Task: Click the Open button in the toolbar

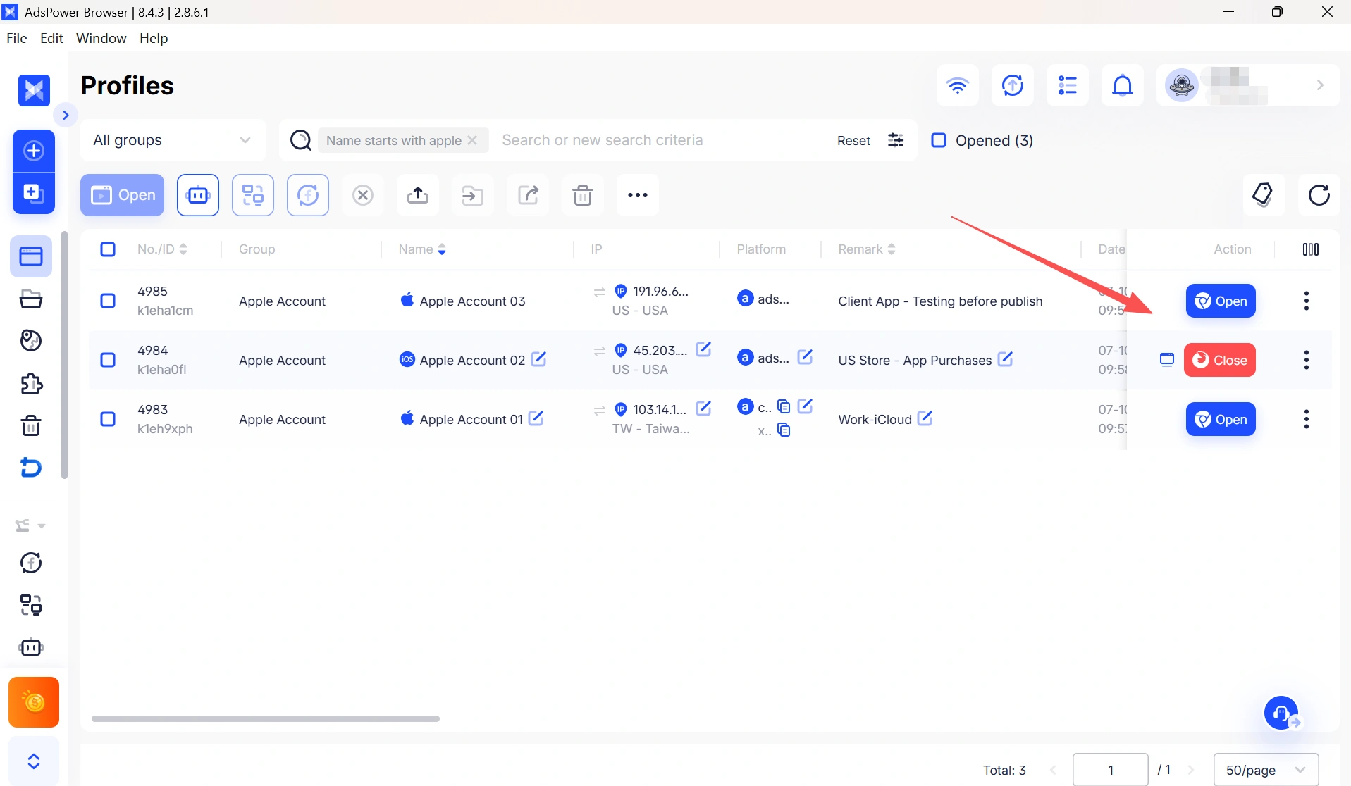Action: pyautogui.click(x=123, y=195)
